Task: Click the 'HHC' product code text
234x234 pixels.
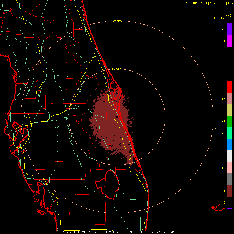Action: coord(229,16)
